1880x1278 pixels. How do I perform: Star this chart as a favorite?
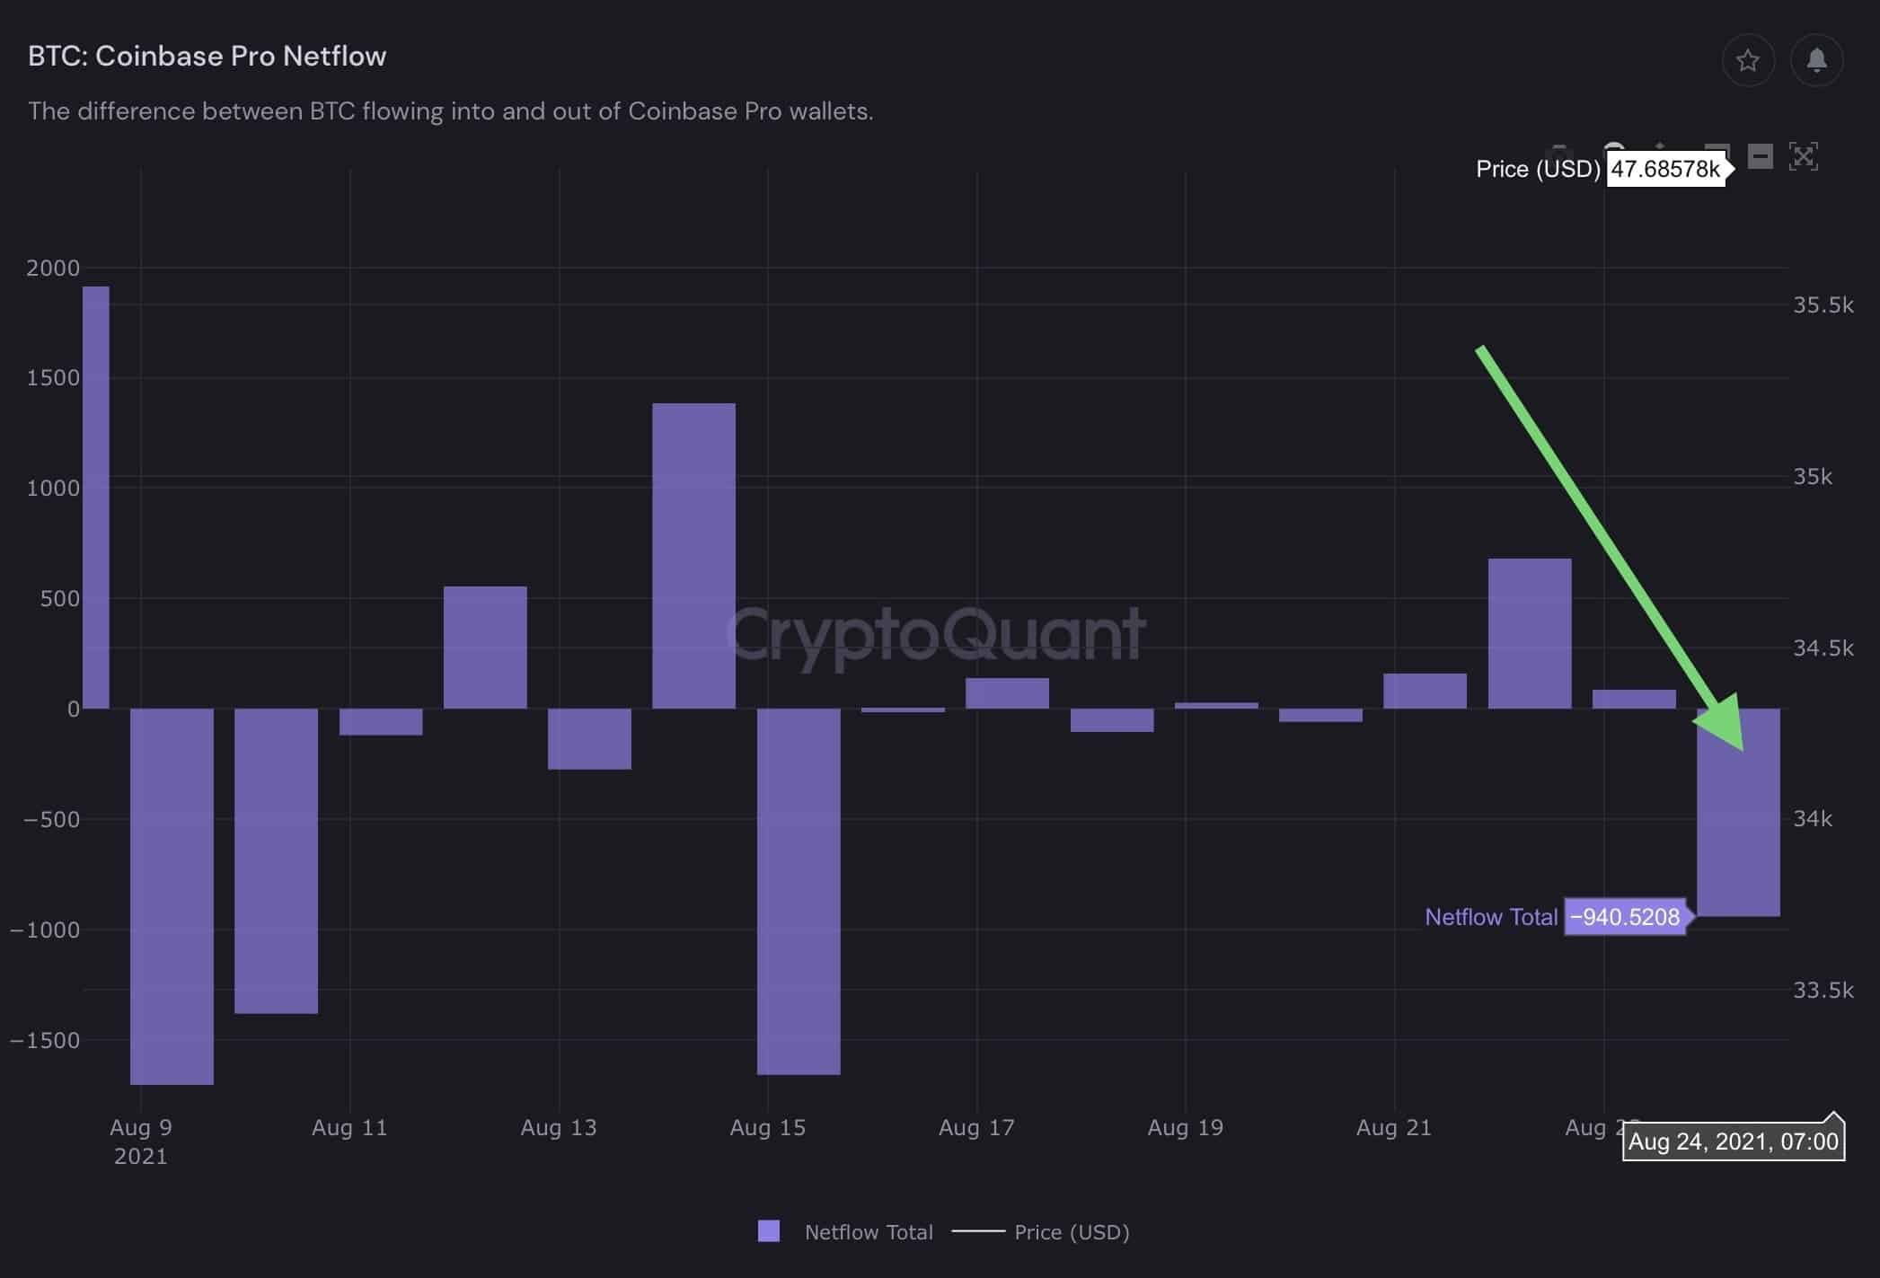coord(1749,60)
